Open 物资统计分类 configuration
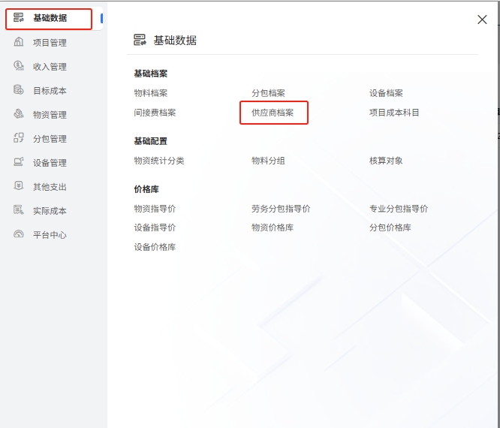Image resolution: width=500 pixels, height=428 pixels. [158, 161]
